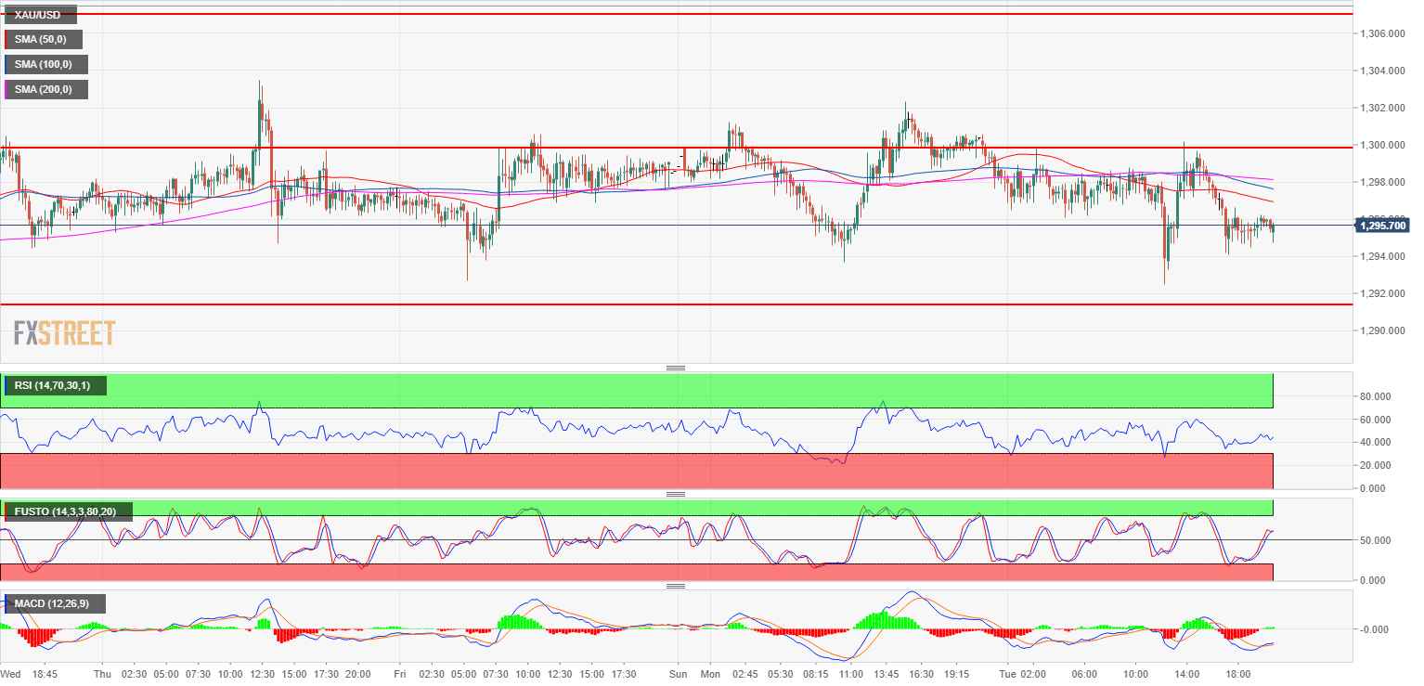1424x686 pixels.
Task: Click the 14:00 time axis label
Action: click(x=1188, y=674)
